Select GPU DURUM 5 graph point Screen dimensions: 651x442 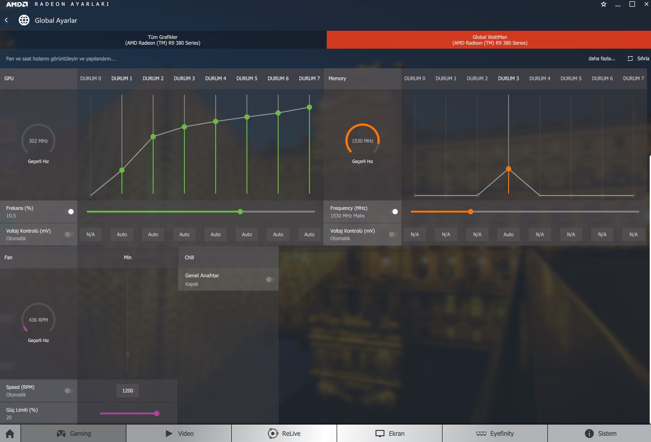pos(247,117)
